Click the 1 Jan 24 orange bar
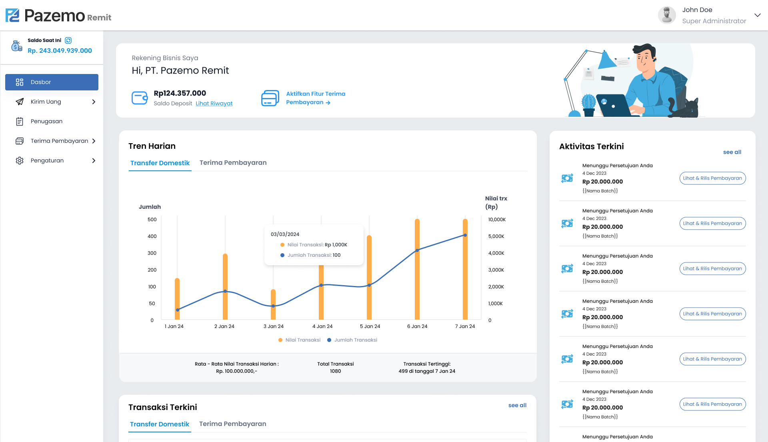The height and width of the screenshot is (442, 768). click(177, 299)
